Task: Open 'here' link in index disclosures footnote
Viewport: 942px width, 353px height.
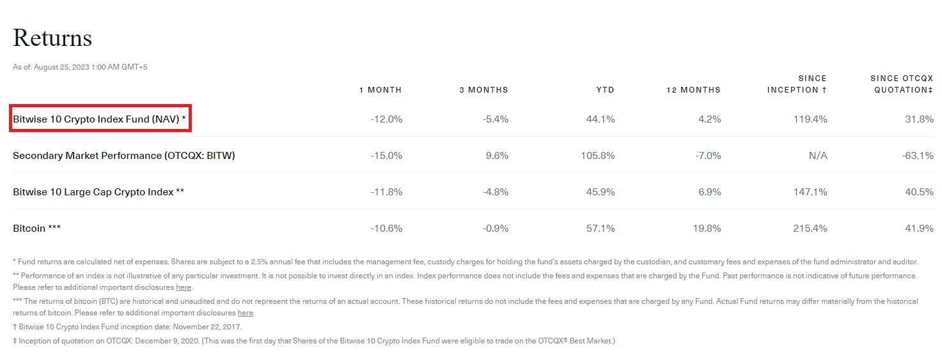Action: 184,287
